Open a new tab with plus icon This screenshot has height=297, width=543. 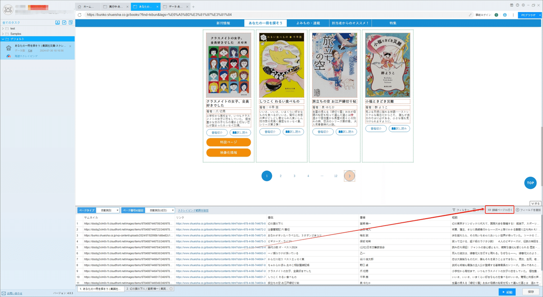tap(193, 6)
